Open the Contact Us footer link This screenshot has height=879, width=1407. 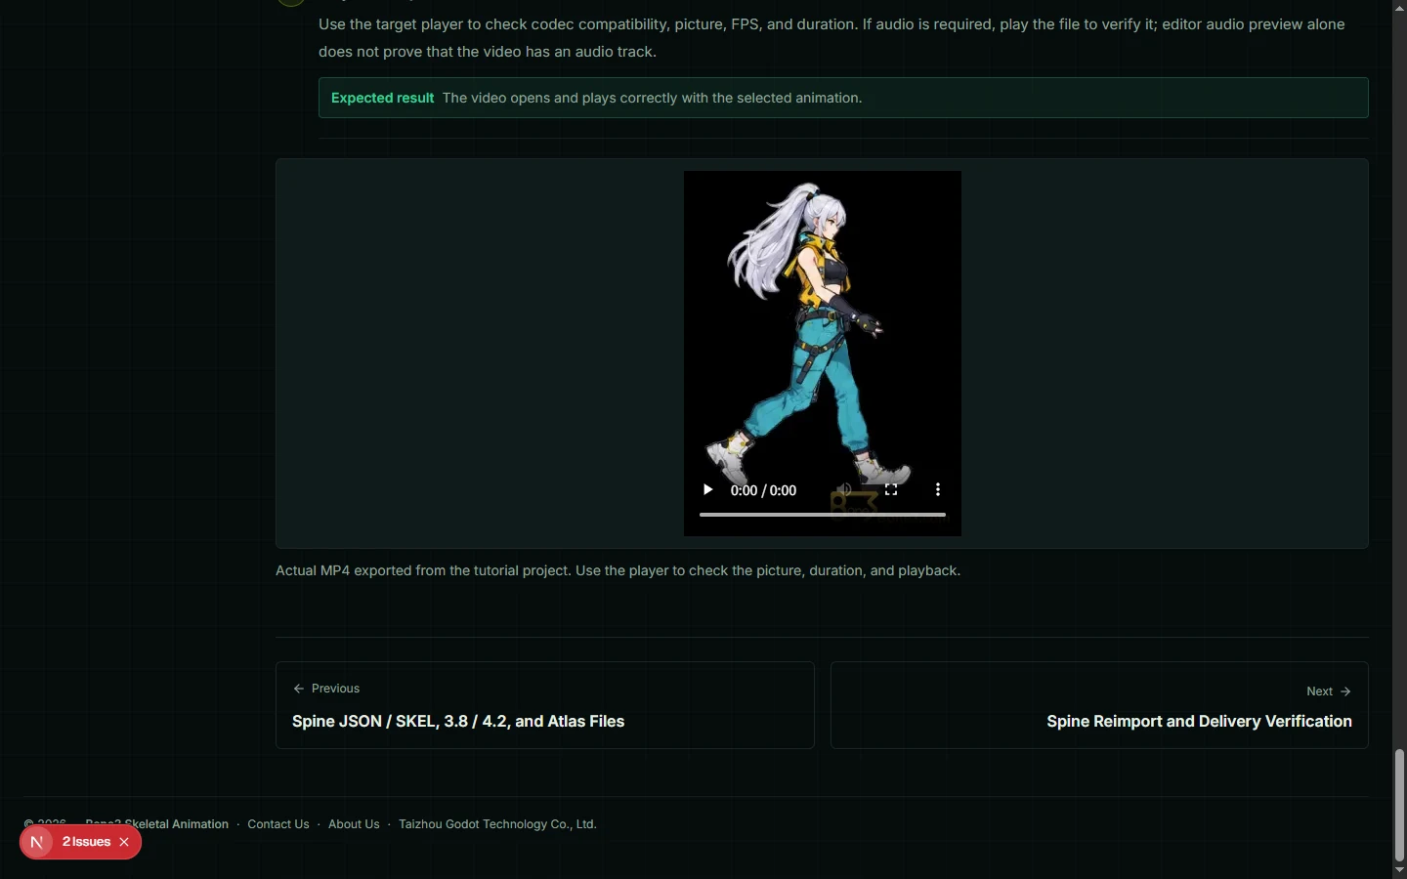click(278, 824)
